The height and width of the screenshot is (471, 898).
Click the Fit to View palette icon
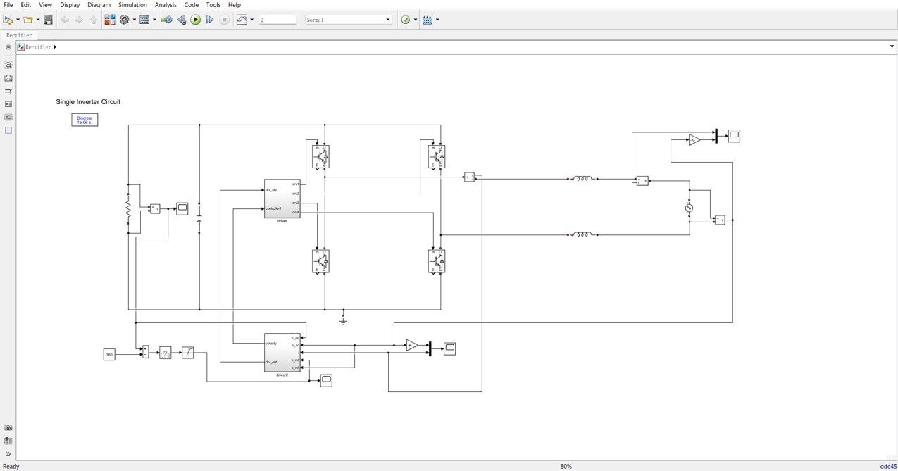[8, 78]
